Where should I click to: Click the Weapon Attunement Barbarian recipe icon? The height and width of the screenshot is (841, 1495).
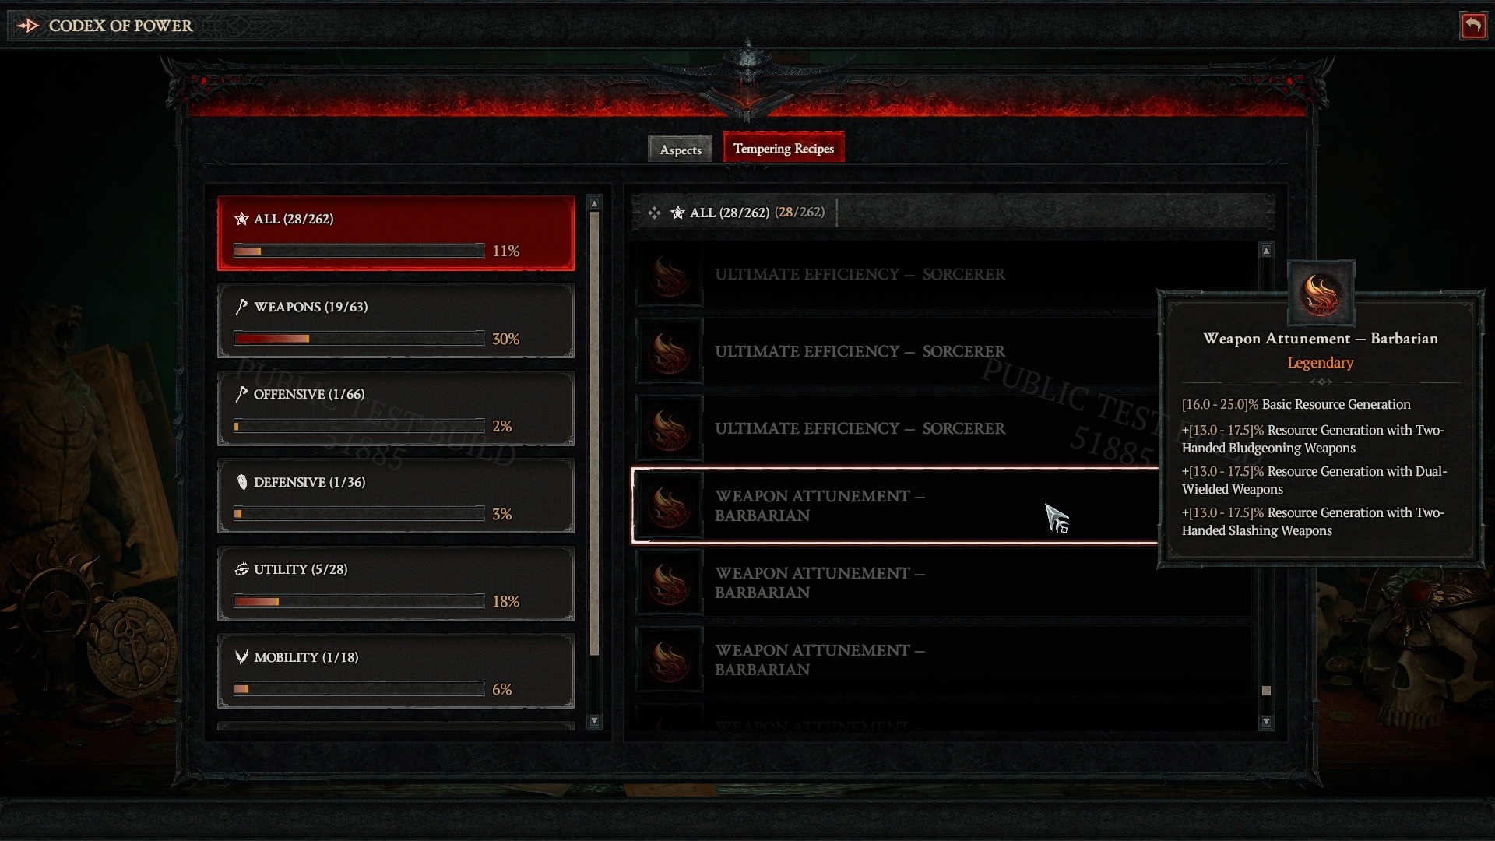[670, 505]
